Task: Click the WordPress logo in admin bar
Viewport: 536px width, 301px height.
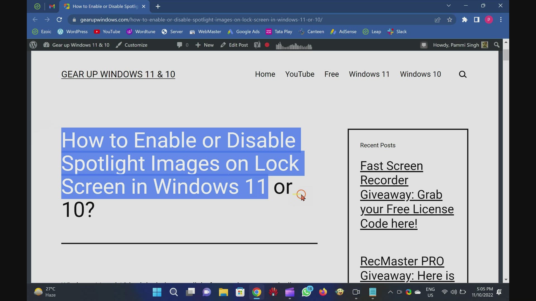Action: click(33, 45)
